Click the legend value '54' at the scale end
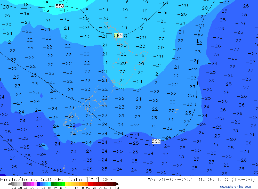 pyautogui.click(x=117, y=188)
